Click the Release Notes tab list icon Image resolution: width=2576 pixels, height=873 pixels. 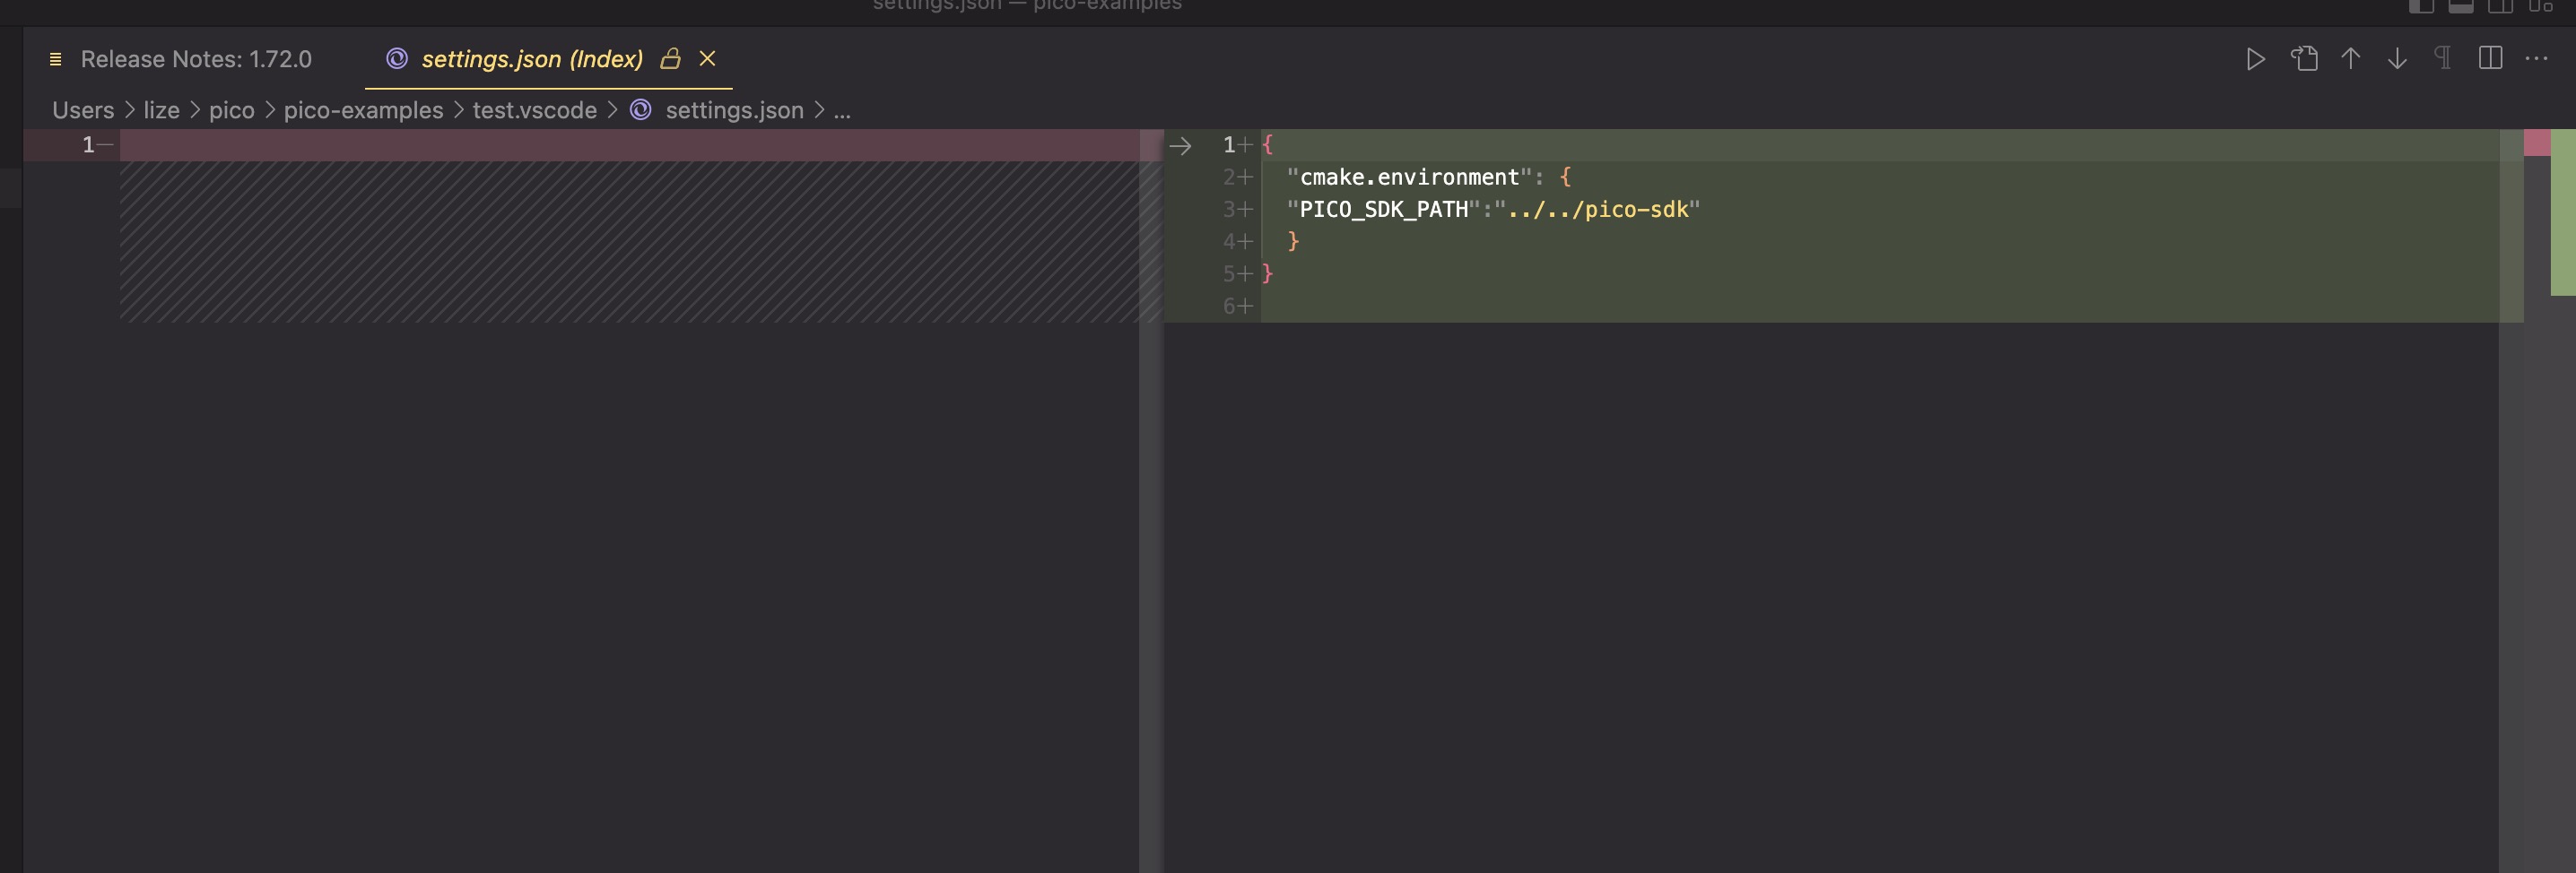point(56,59)
